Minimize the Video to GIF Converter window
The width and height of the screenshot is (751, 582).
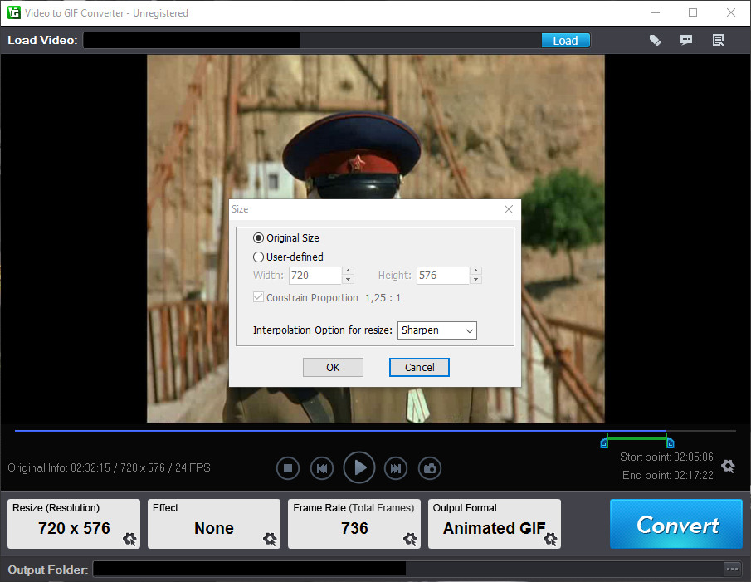[656, 13]
